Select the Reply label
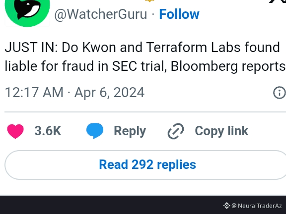This screenshot has width=286, height=214. point(130,131)
